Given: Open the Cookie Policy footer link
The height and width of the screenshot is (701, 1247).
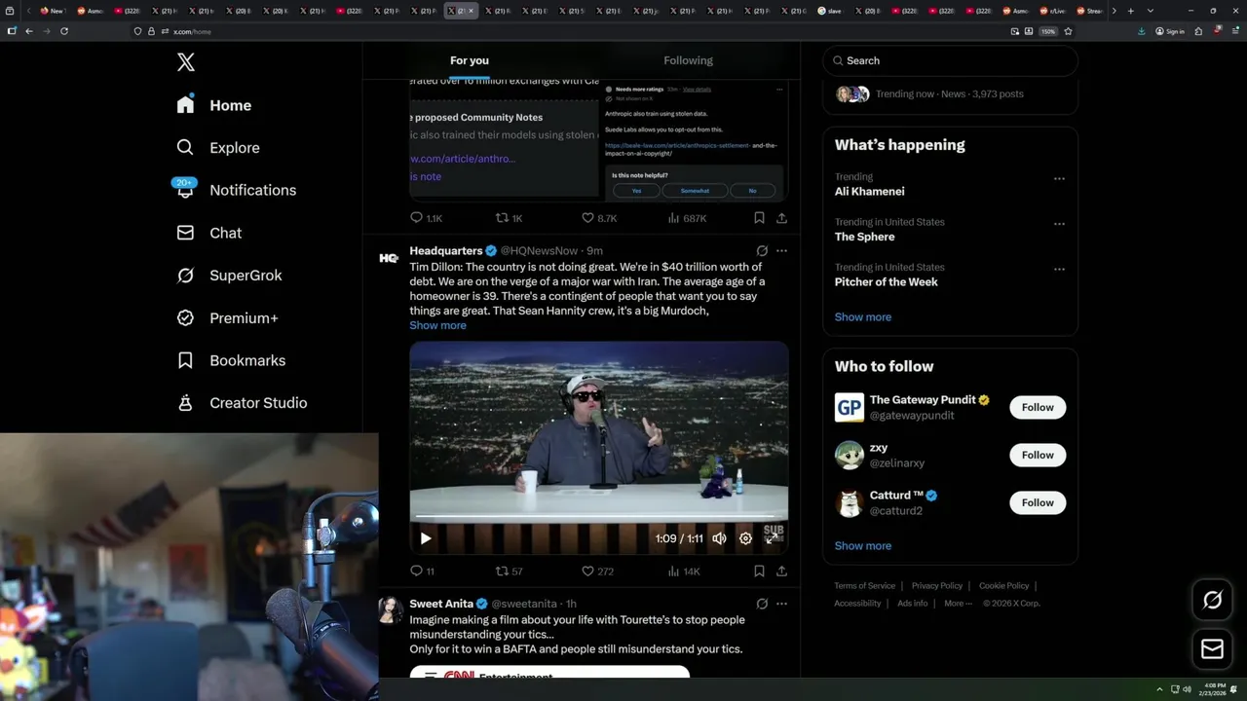Looking at the screenshot, I should (x=1004, y=586).
